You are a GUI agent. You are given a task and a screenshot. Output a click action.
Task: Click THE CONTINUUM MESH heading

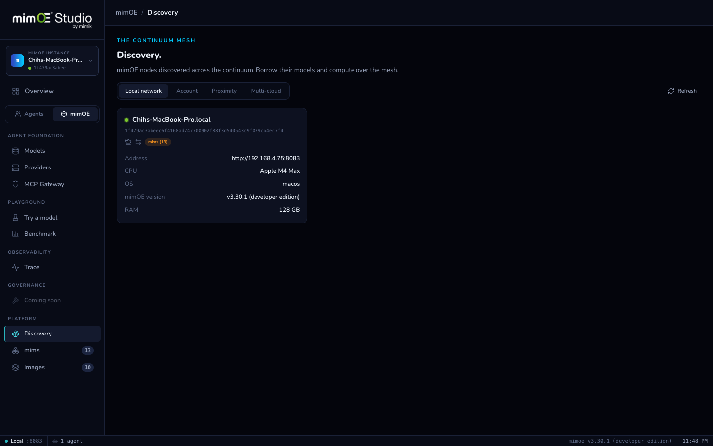(156, 41)
